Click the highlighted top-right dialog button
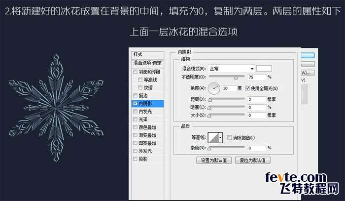This screenshot has width=345, height=201. pyautogui.click(x=308, y=55)
